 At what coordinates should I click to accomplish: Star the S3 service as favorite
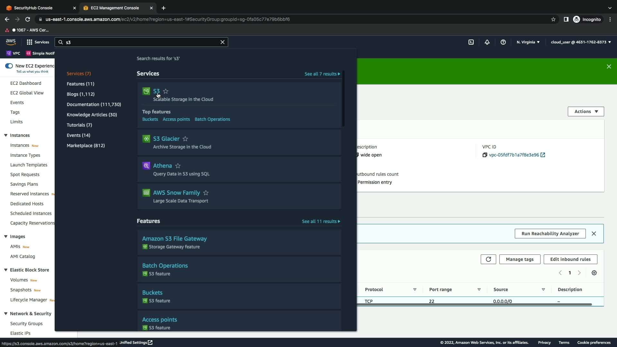point(166,91)
